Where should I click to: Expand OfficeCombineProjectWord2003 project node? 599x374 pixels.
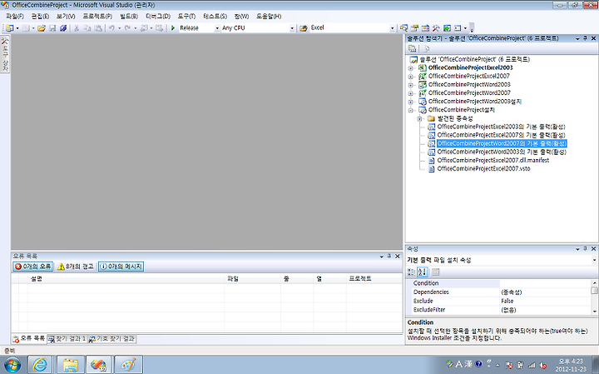click(x=411, y=85)
